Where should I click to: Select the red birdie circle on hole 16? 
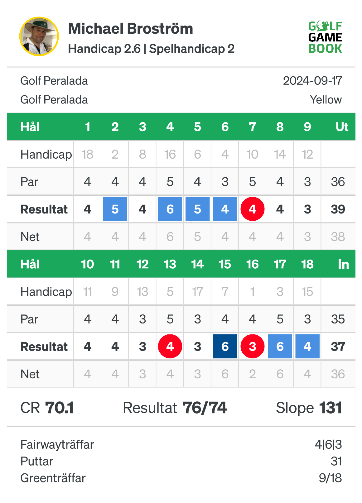[253, 346]
